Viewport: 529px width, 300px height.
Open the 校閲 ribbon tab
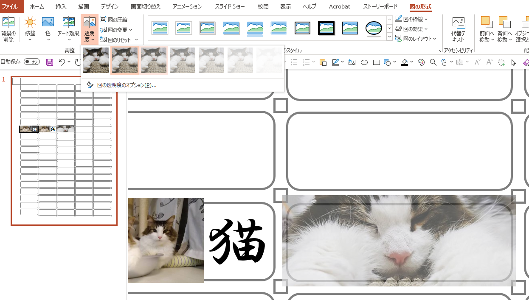pos(263,6)
